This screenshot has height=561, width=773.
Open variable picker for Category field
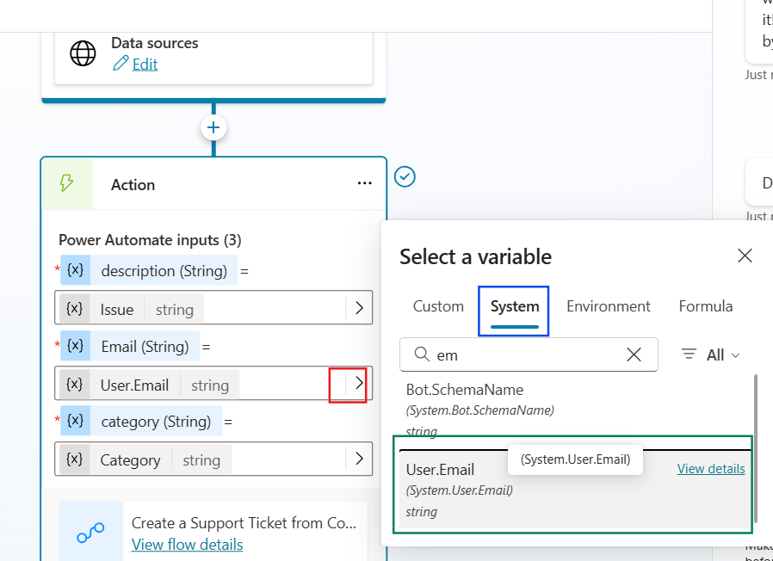pyautogui.click(x=360, y=459)
